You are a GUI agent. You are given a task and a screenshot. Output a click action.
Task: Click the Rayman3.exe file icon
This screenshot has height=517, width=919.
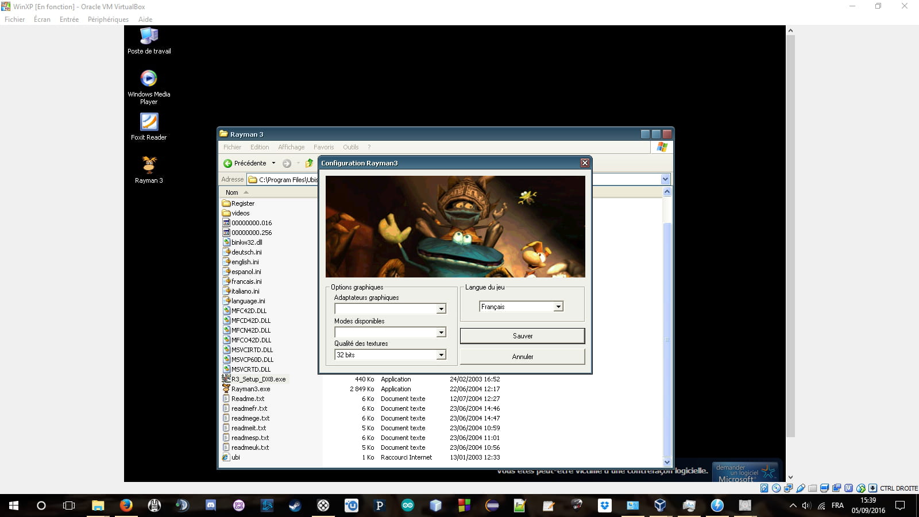(226, 389)
